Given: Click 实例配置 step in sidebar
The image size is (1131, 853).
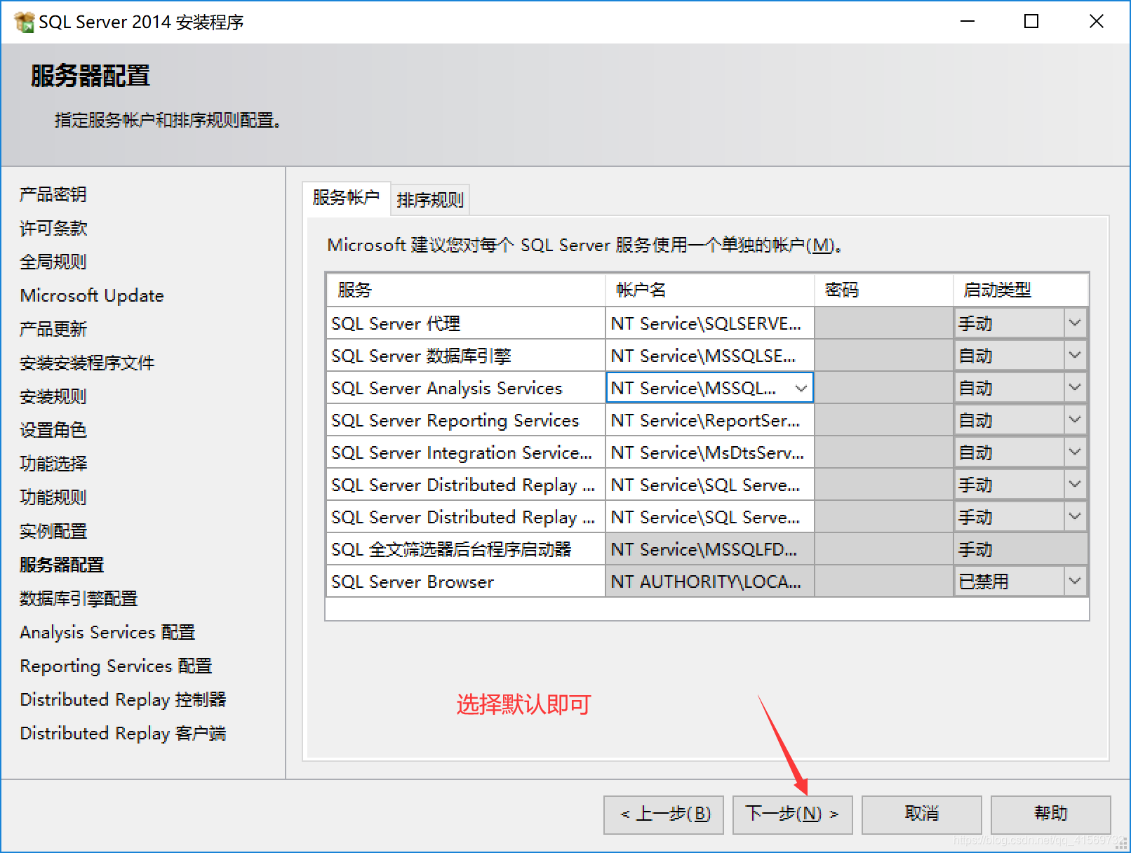Looking at the screenshot, I should point(53,531).
